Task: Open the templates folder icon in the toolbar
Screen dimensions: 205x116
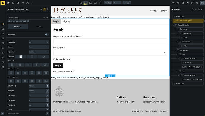Action: 18,3
